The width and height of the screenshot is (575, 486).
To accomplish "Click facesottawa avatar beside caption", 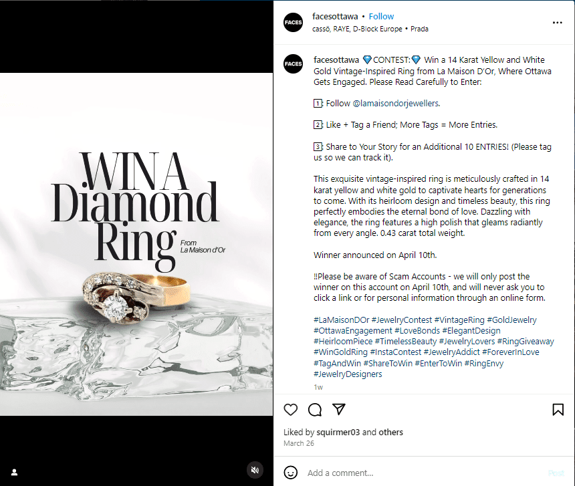I will point(293,64).
